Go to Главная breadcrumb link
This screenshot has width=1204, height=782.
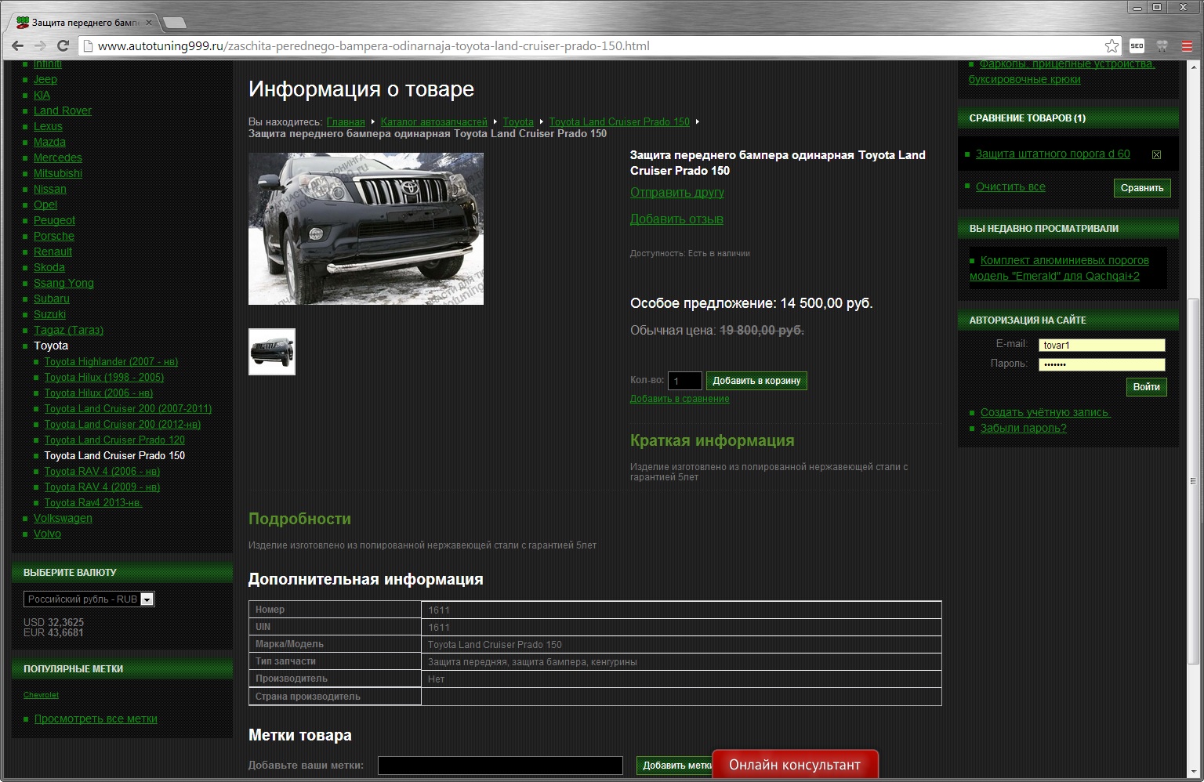click(x=346, y=121)
